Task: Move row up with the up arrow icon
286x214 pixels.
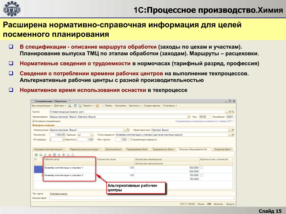Action: point(59,155)
